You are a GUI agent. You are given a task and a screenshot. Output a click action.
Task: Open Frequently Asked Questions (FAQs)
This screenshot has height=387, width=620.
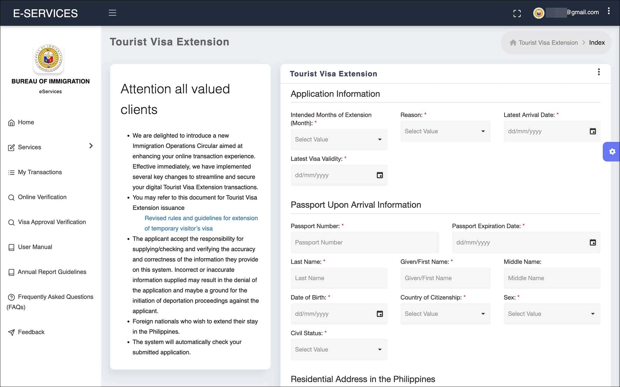click(50, 302)
